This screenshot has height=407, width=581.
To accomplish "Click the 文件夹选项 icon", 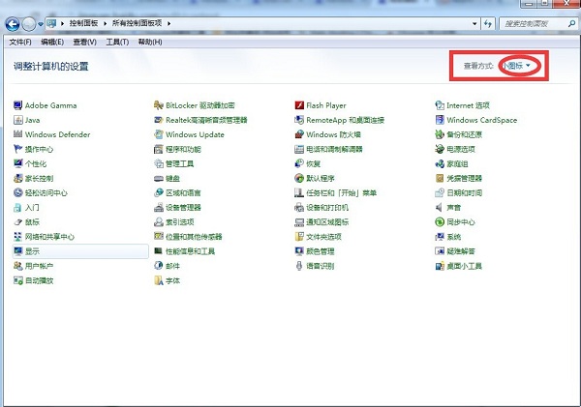I will pos(299,237).
